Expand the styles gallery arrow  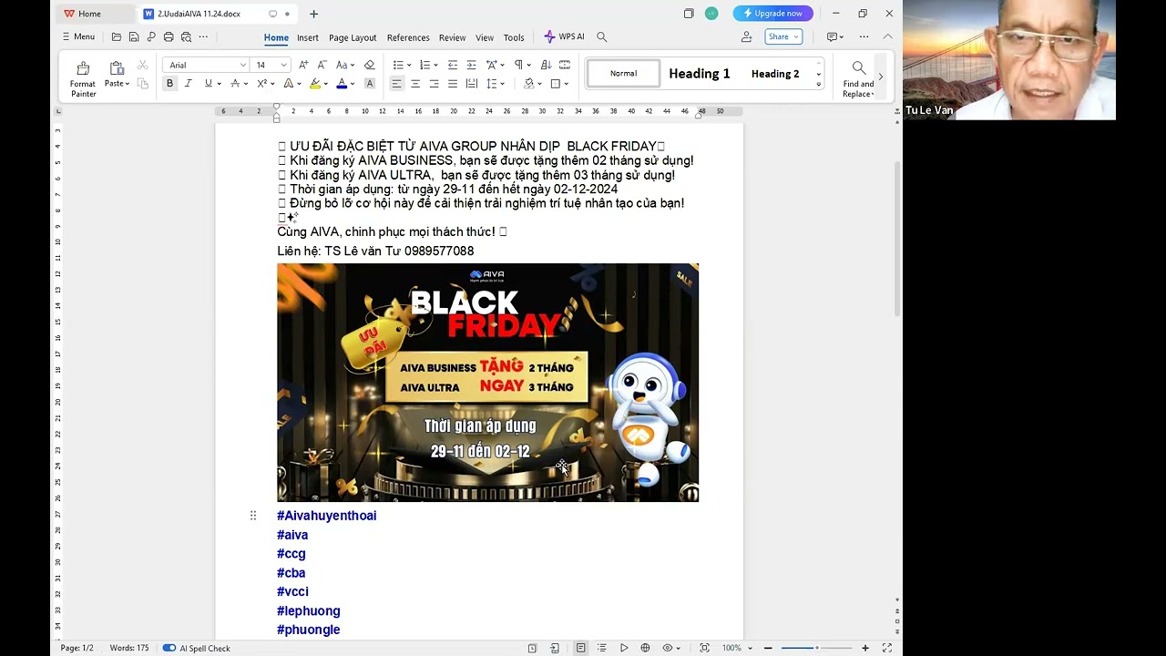(x=818, y=85)
